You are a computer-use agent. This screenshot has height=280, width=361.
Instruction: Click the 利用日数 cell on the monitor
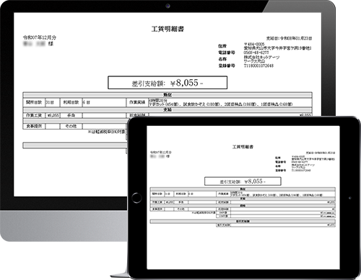pyautogui.click(x=71, y=102)
